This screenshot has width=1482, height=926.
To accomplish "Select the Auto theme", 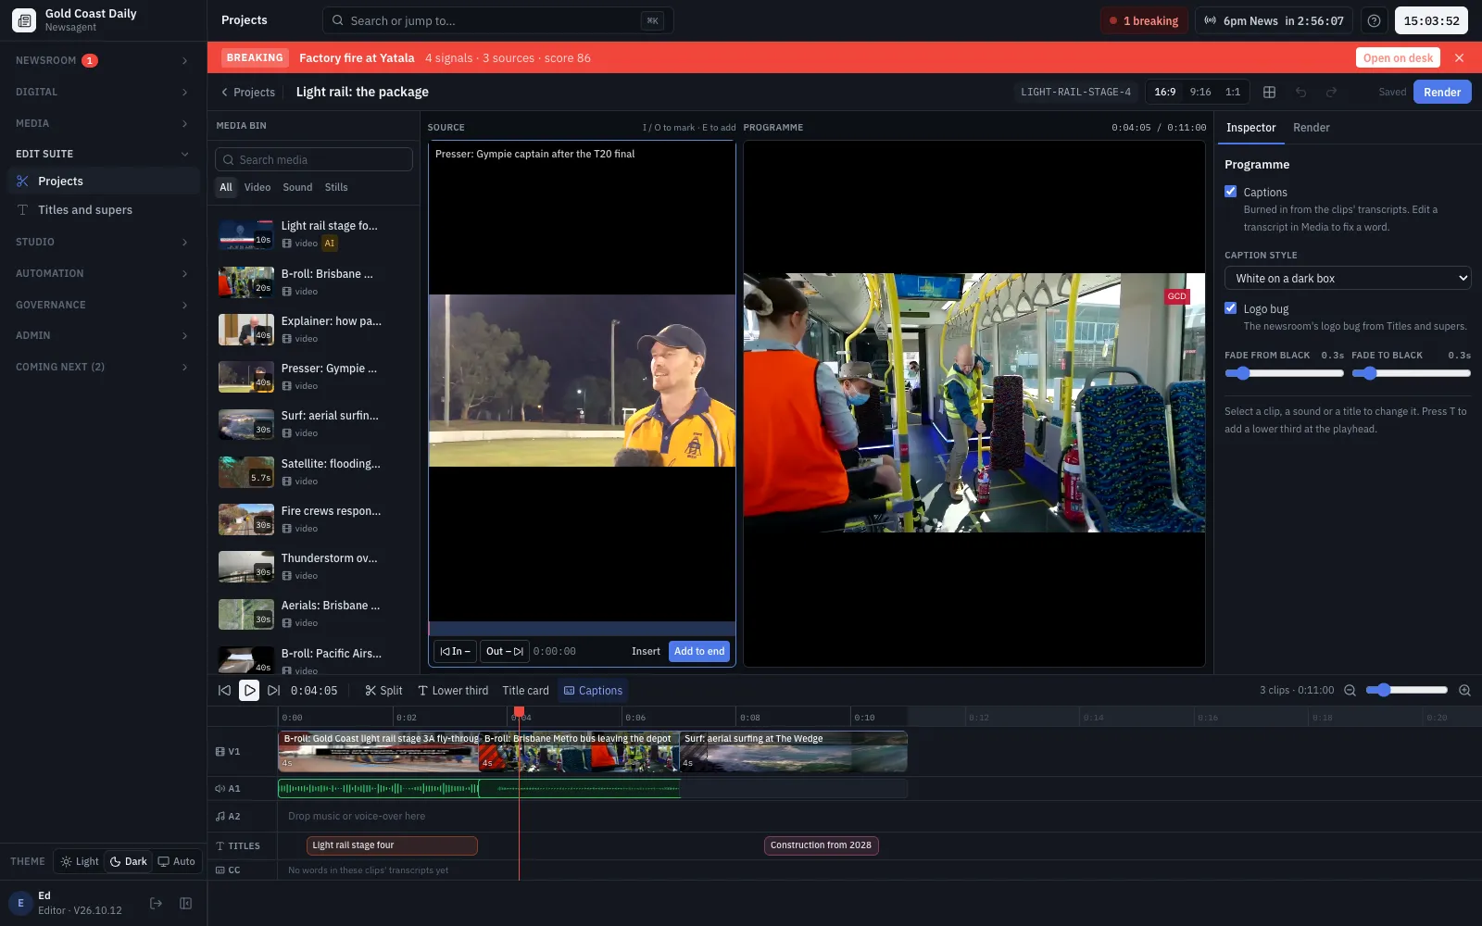I will coord(176,861).
